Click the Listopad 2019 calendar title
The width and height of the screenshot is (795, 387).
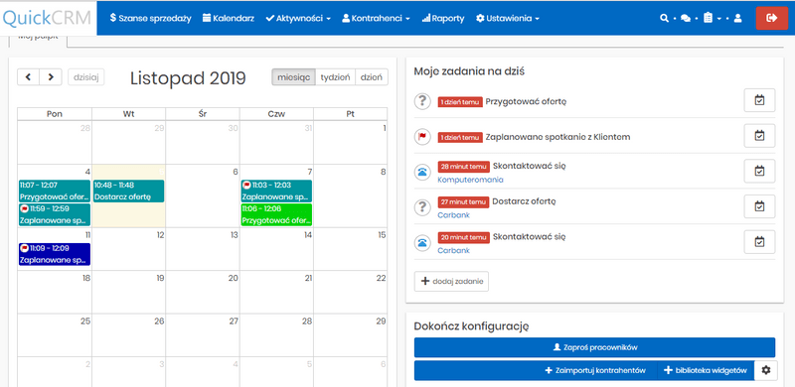[188, 78]
